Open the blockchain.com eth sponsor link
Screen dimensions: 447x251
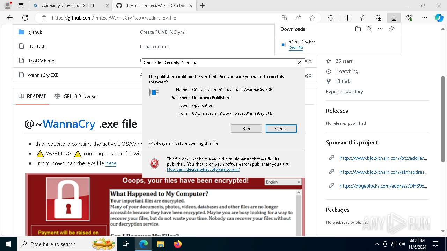(383, 172)
